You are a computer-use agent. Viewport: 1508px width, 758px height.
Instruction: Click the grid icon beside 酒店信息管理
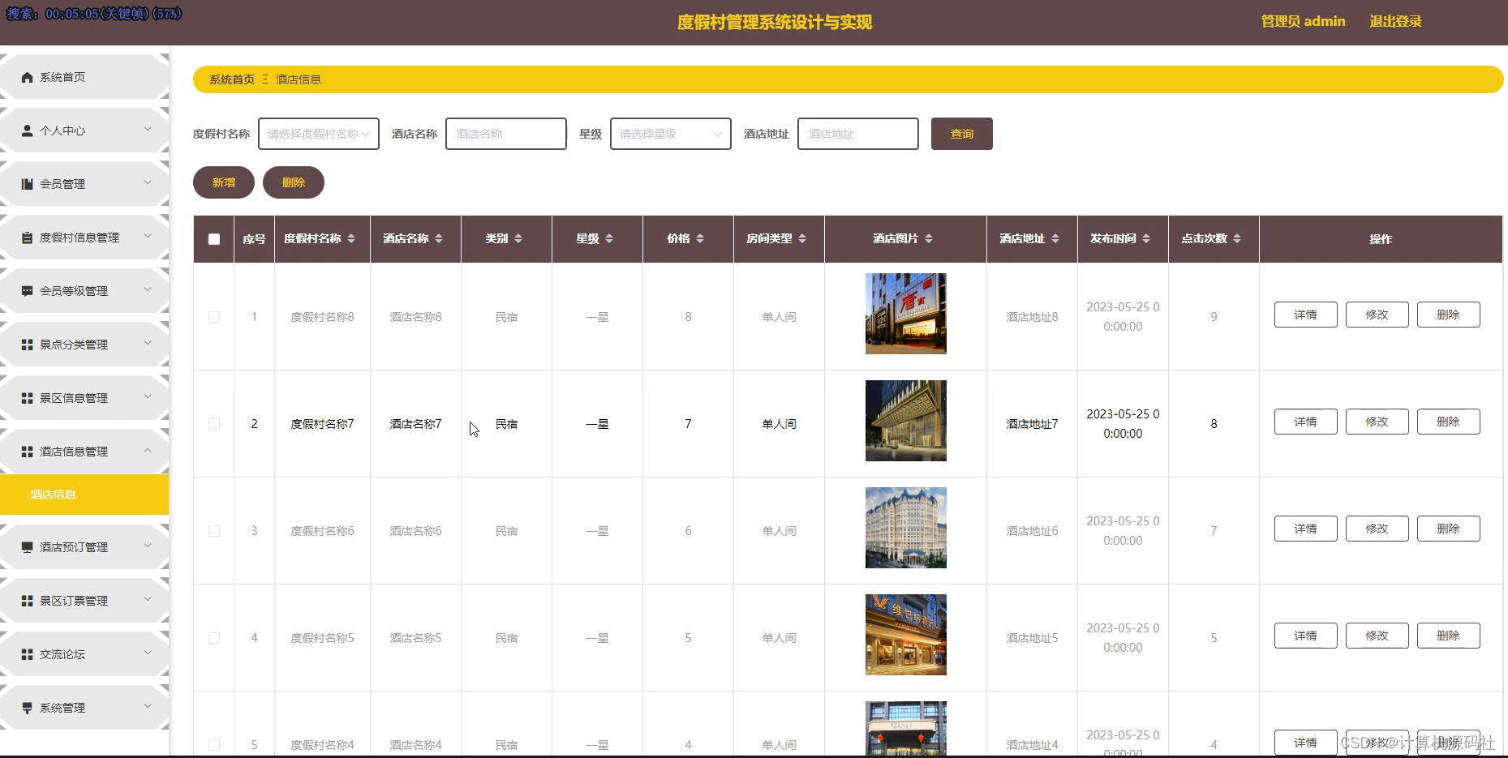tap(27, 452)
